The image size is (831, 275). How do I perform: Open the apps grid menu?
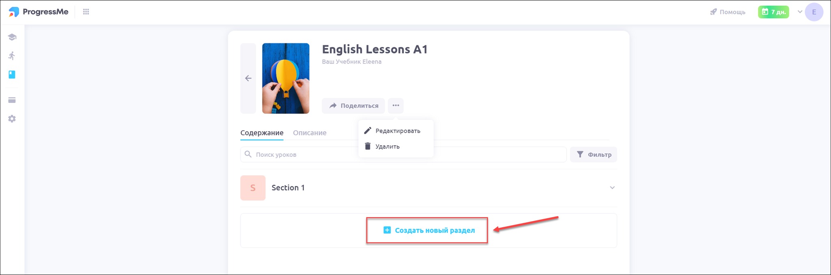point(86,12)
